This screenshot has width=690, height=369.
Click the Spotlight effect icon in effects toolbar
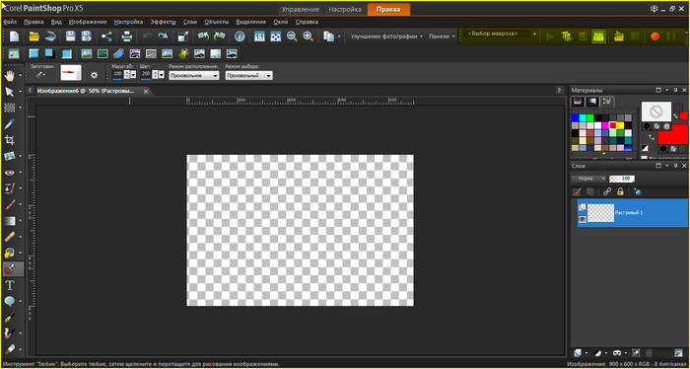(x=183, y=53)
